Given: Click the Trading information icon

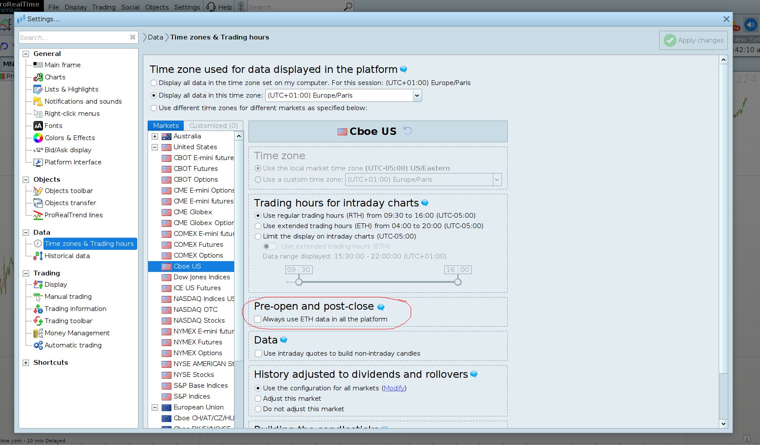Looking at the screenshot, I should click(38, 309).
